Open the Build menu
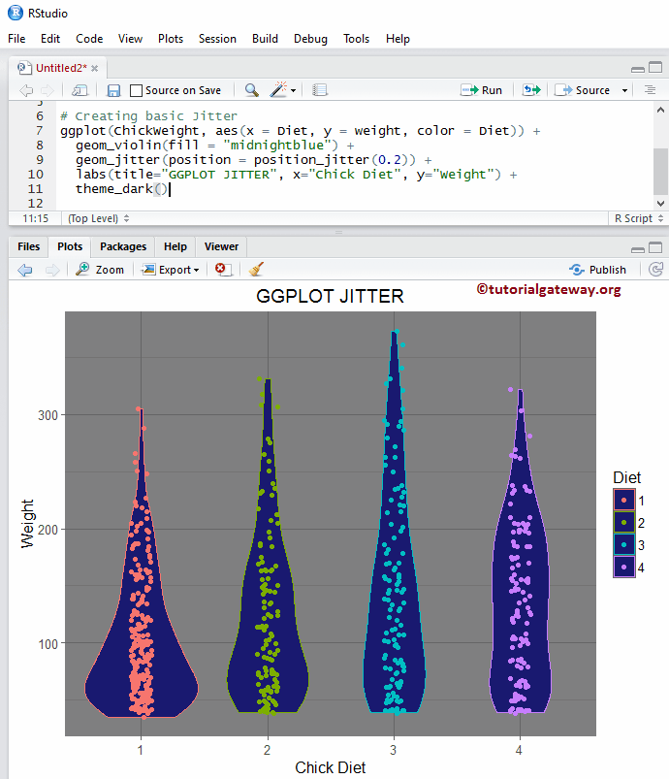Screen dimensions: 669x779 (265, 39)
